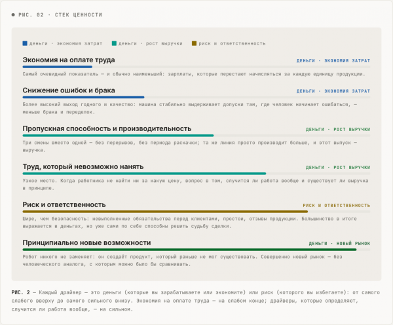Click the green bar under Принципиально новые возможности
The height and width of the screenshot is (325, 393).
189,250
